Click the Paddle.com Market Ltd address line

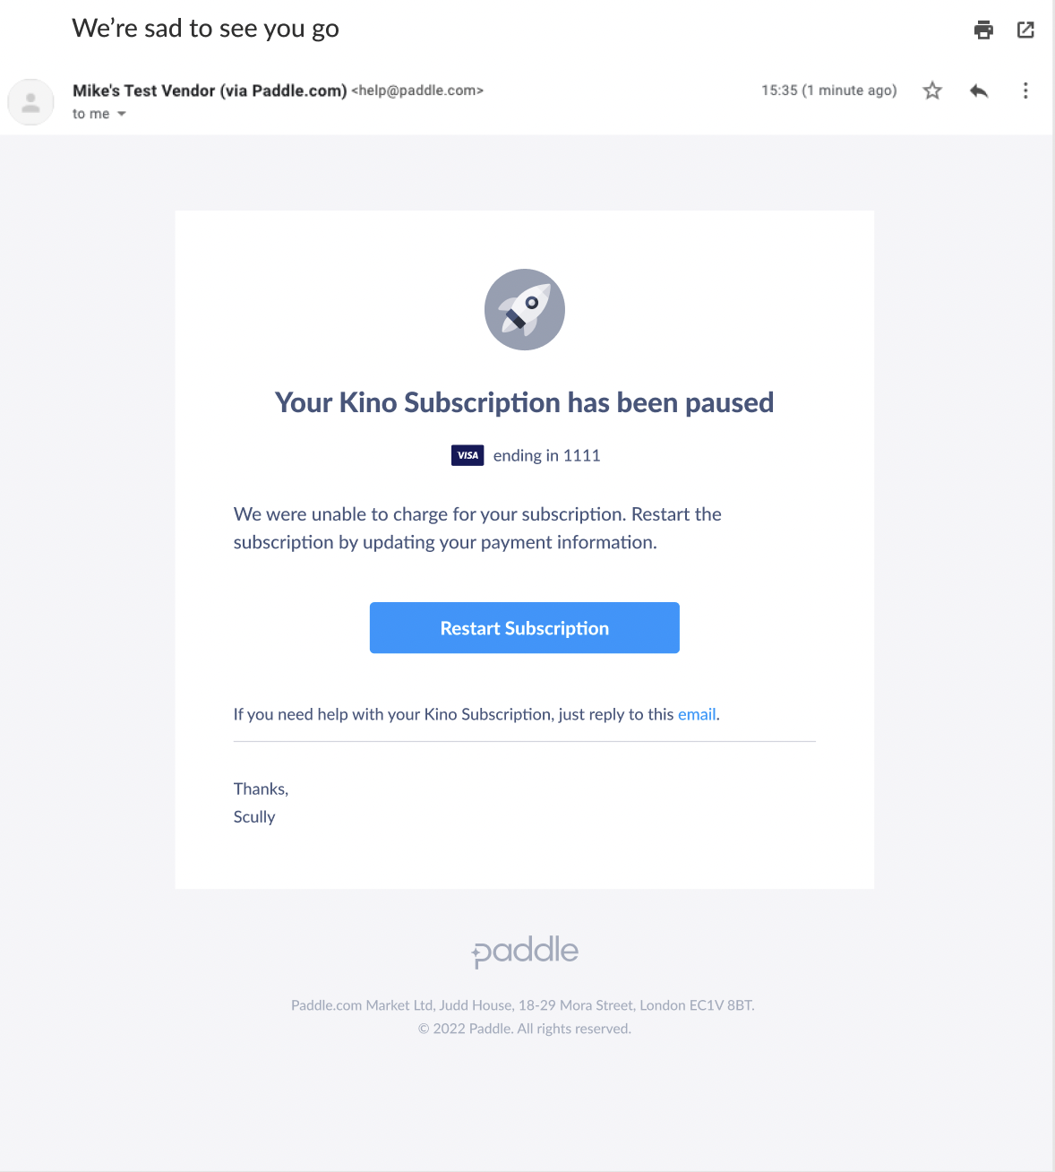pyautogui.click(x=523, y=1005)
